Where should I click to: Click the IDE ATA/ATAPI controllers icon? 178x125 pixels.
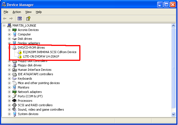(14, 74)
